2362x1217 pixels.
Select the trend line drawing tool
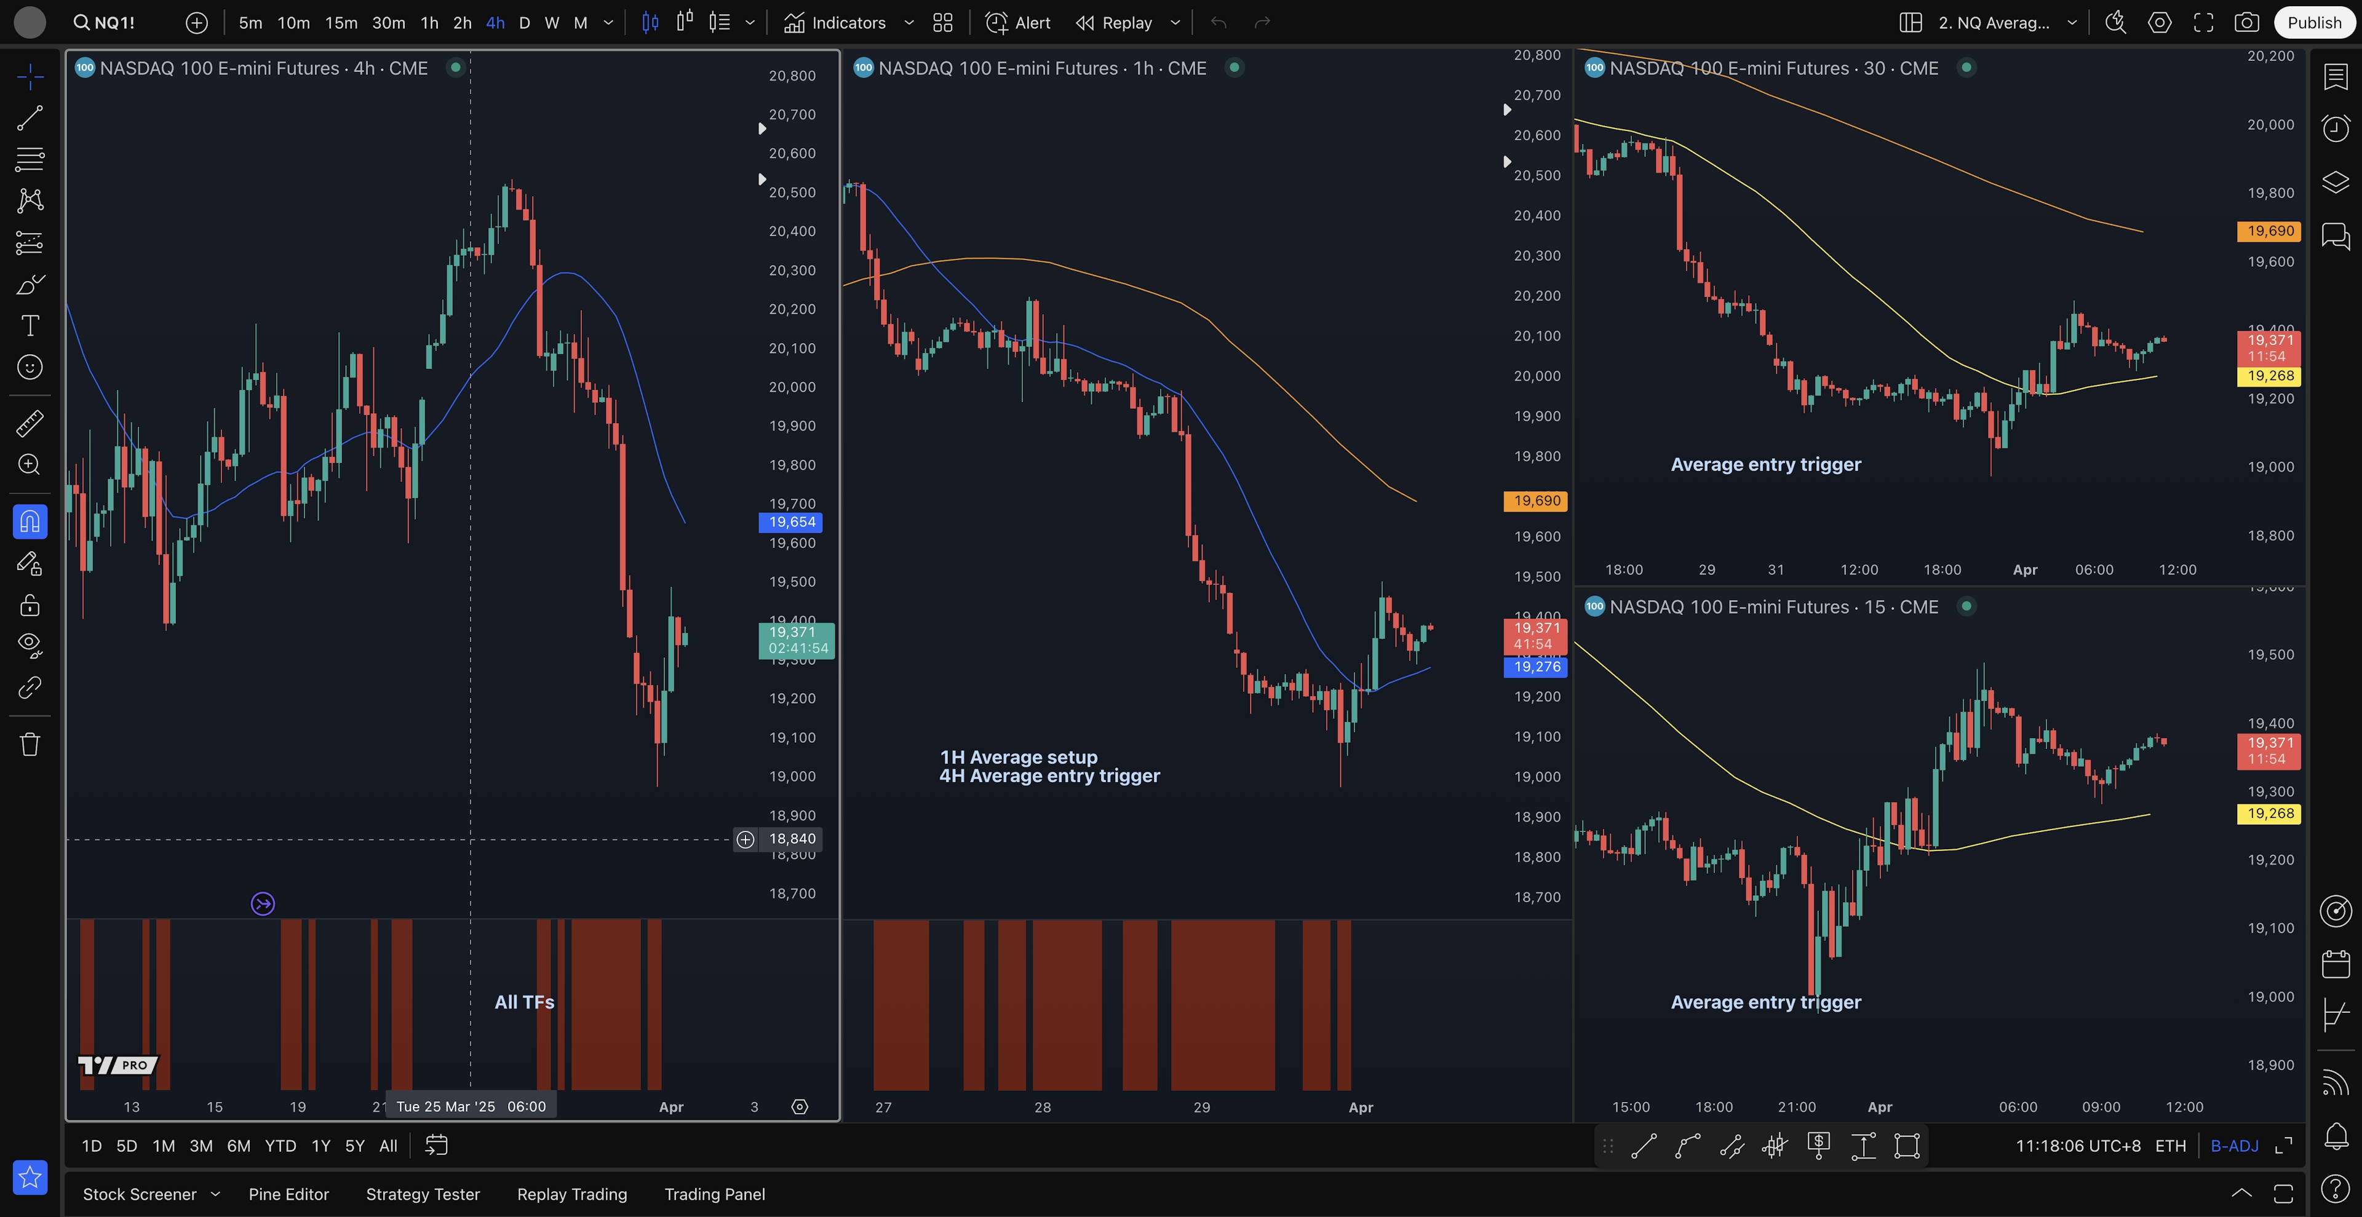(x=30, y=118)
